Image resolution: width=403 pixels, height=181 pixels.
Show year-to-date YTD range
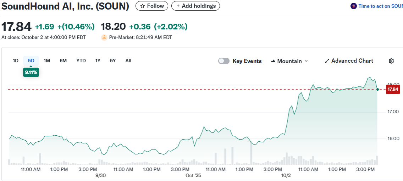pyautogui.click(x=81, y=61)
